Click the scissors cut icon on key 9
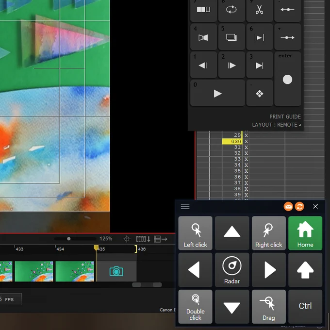The width and height of the screenshot is (330, 330). pyautogui.click(x=259, y=10)
